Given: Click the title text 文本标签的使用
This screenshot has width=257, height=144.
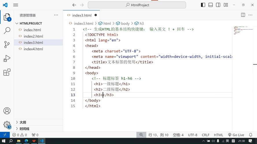Looking at the screenshot, I should click(x=121, y=62).
